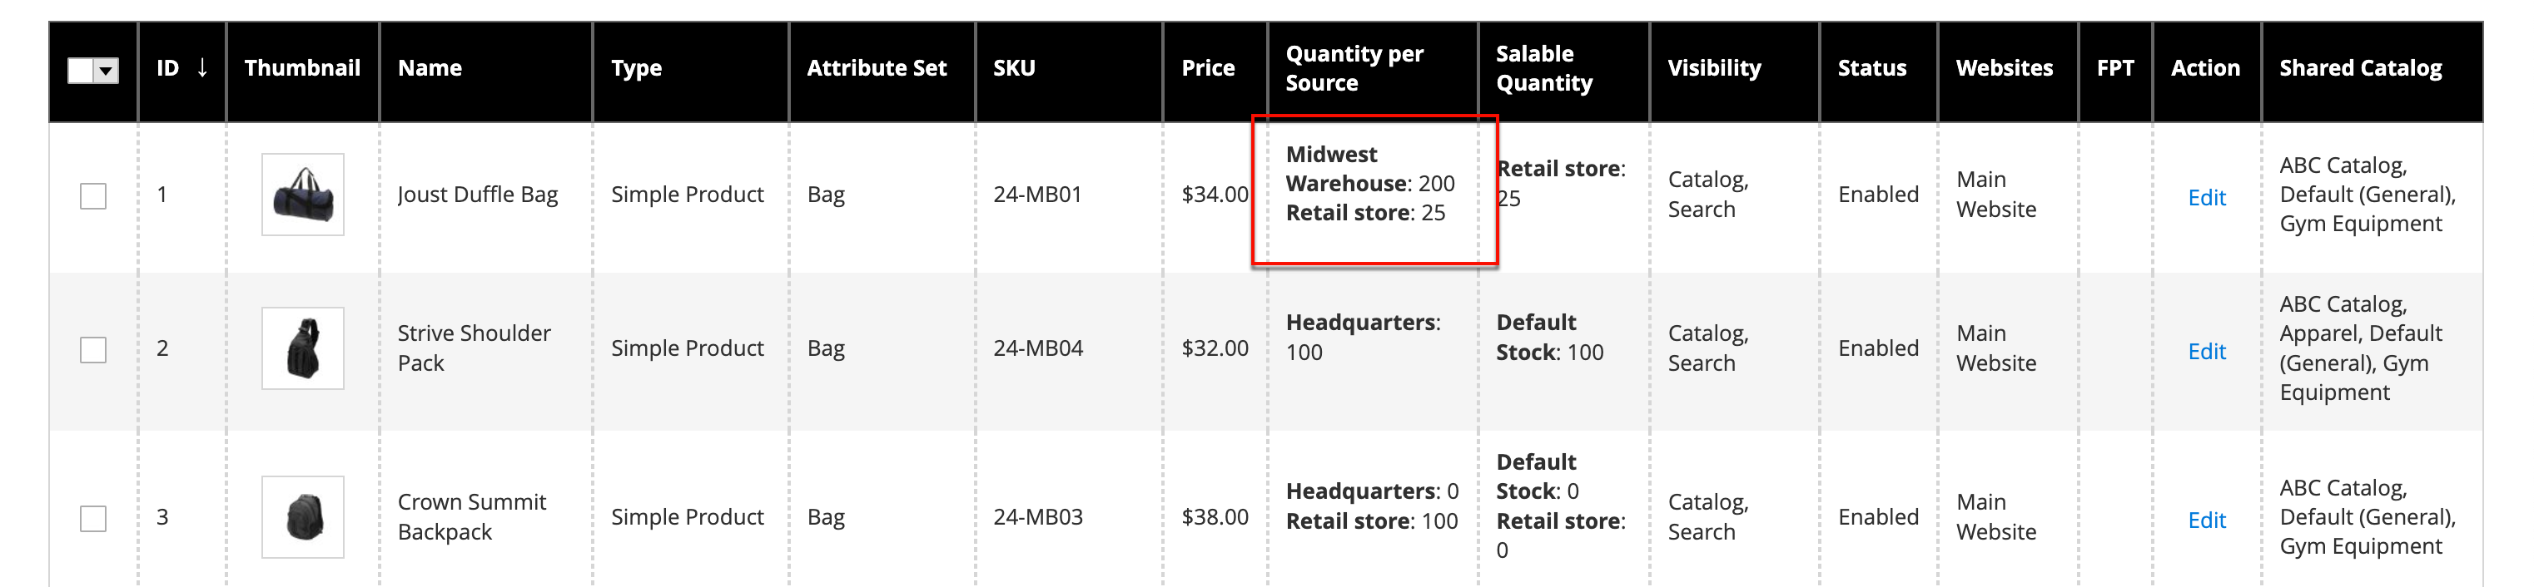
Task: Open Edit link for Strive Shoulder Pack
Action: click(x=2205, y=351)
